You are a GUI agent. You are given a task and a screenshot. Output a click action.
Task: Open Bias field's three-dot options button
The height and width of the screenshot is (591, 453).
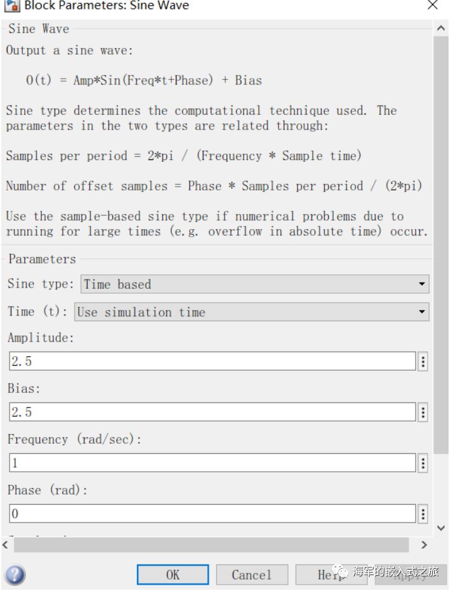coord(423,412)
